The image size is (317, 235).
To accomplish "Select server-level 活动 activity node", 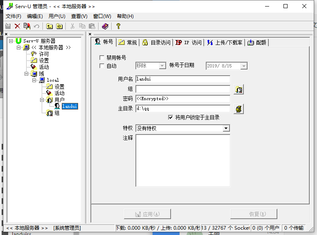I will tap(44, 67).
